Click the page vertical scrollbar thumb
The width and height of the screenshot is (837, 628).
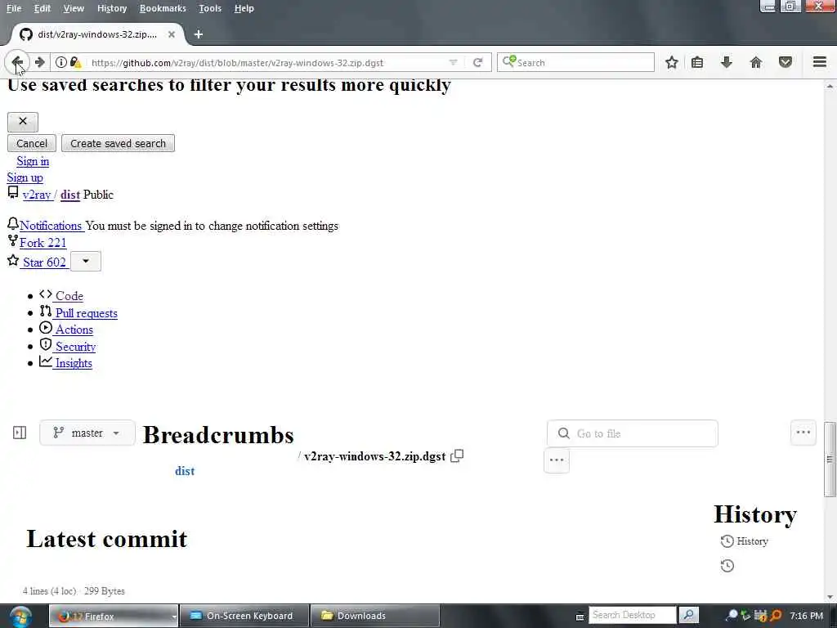(830, 460)
